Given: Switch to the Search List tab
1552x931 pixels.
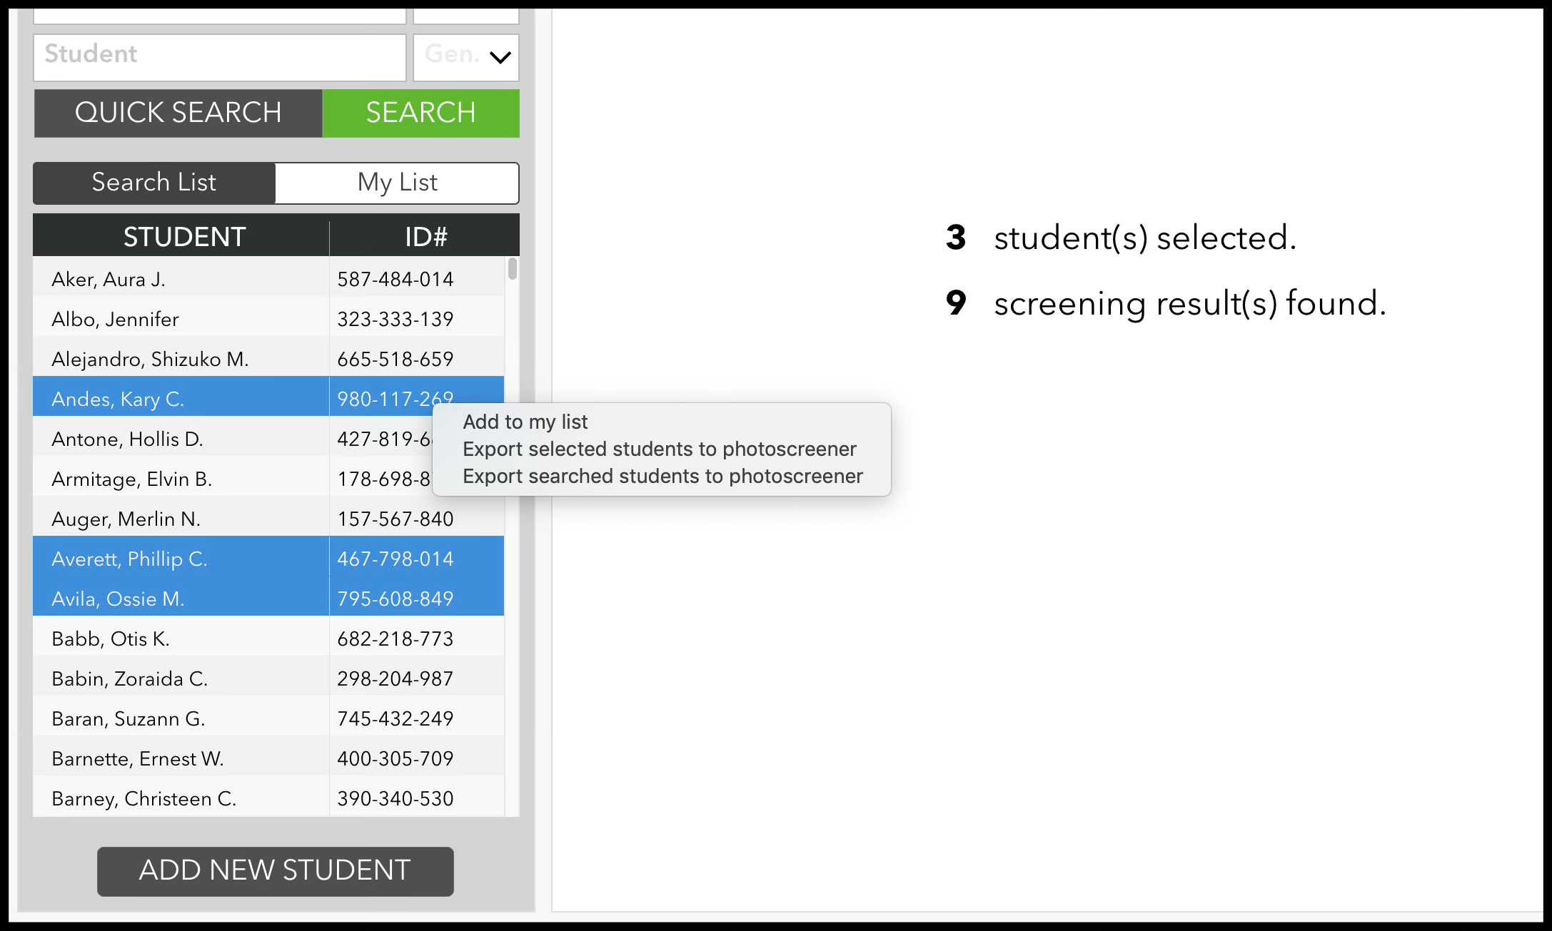Looking at the screenshot, I should [153, 183].
